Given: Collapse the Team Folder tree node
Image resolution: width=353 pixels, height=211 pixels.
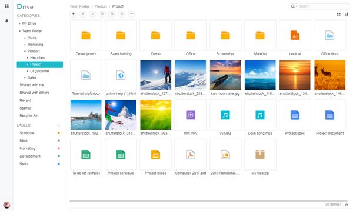Looking at the screenshot, I should pos(19,31).
